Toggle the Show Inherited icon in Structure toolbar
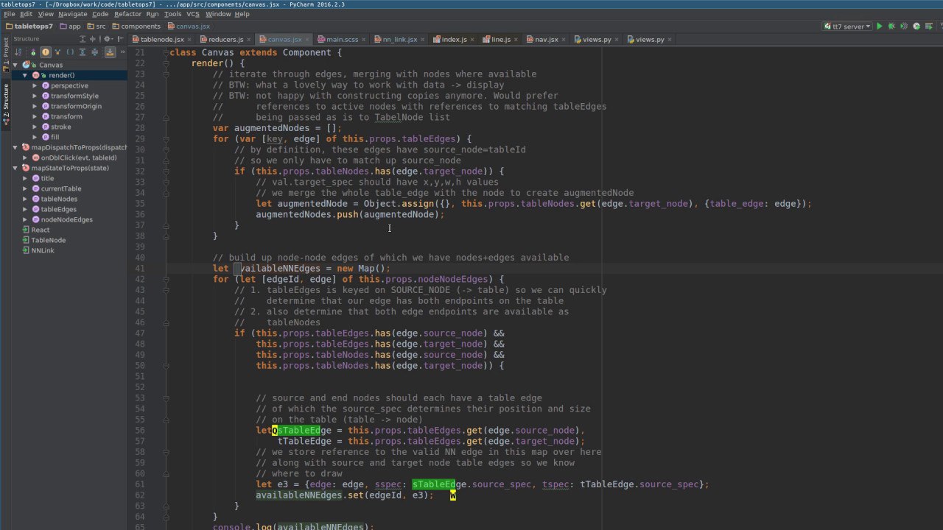This screenshot has height=530, width=943. [x=33, y=52]
